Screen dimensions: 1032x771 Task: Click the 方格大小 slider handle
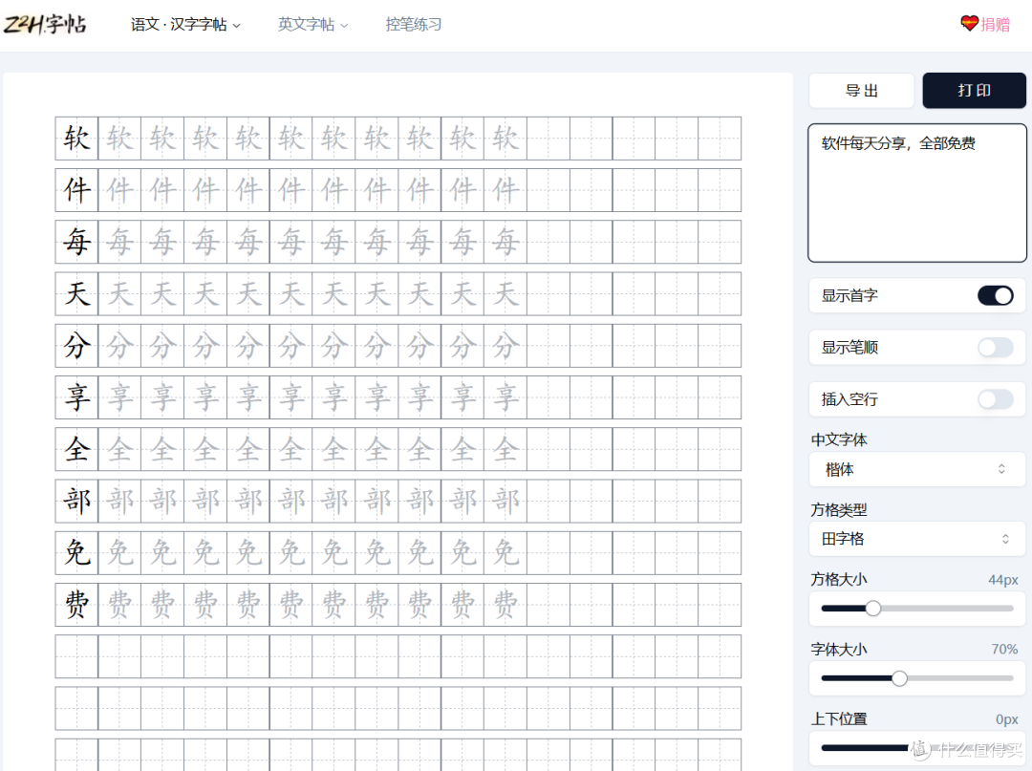(x=872, y=609)
